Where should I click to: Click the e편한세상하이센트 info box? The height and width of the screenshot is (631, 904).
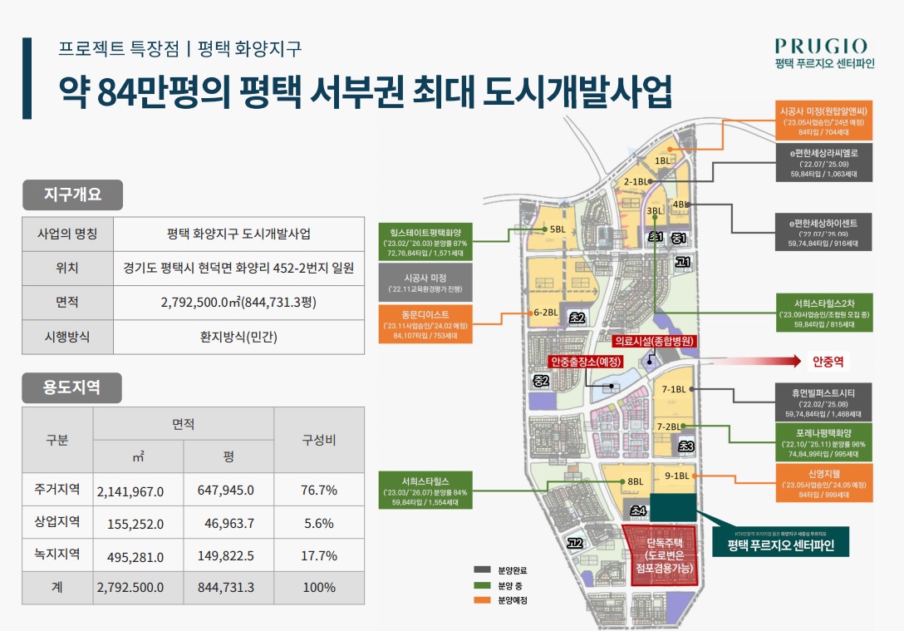[823, 232]
